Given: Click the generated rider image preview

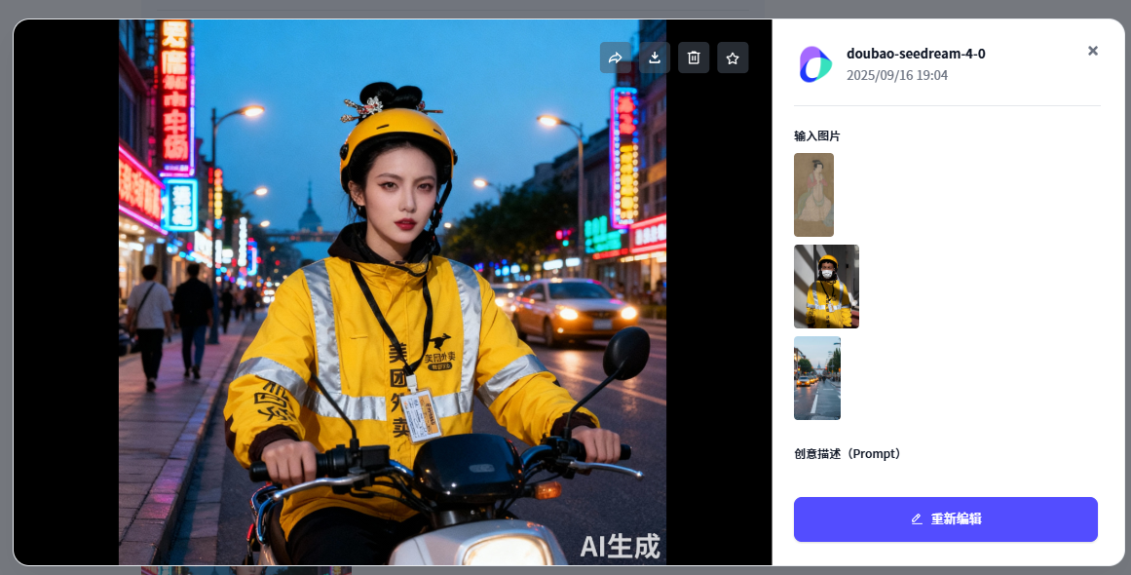Looking at the screenshot, I should click(393, 292).
